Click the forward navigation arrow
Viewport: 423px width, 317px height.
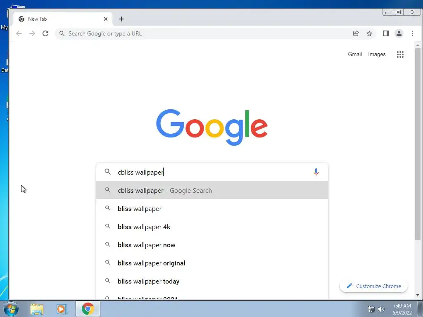[x=32, y=33]
